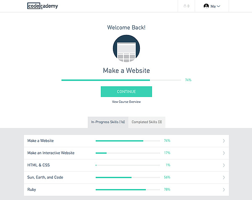Open the Ruby skill row
The image size is (252, 200).
point(126,190)
